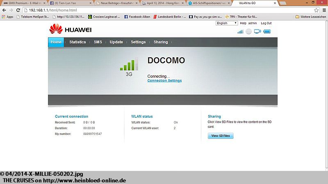Click the View SD Files button
Viewport: 328px width, 184px height.
click(221, 136)
